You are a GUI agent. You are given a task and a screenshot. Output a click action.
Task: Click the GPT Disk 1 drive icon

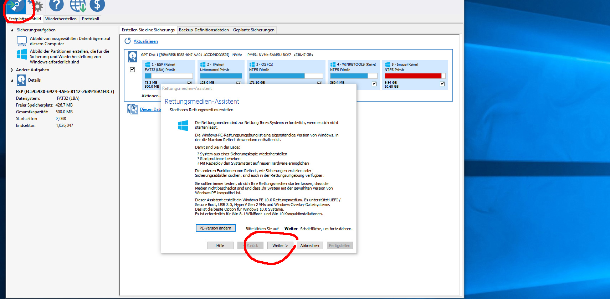(133, 57)
